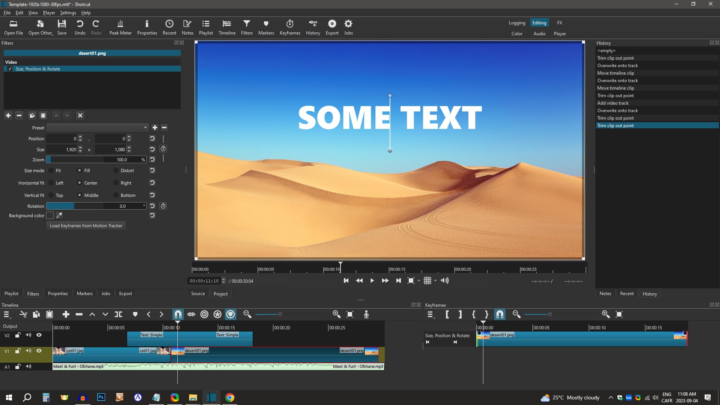Lock track V1
The image size is (720, 405).
click(x=18, y=351)
